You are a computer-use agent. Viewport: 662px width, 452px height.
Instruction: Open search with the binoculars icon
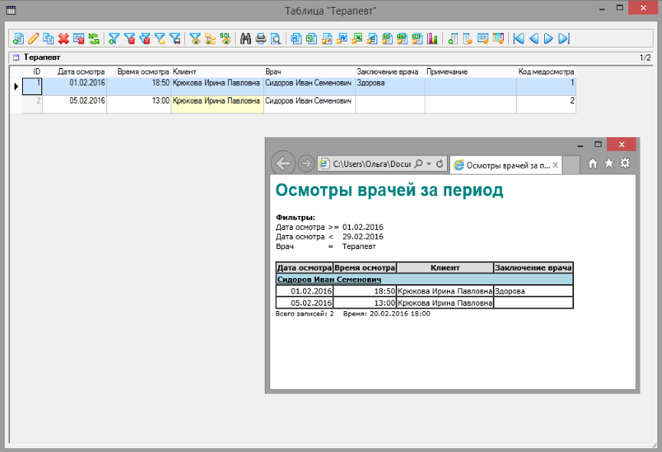tap(246, 38)
